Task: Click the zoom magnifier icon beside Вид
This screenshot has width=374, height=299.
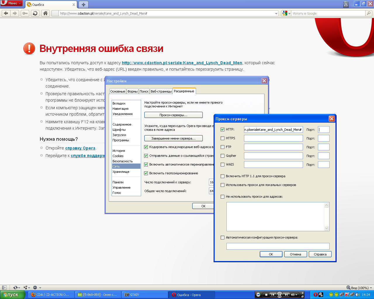Action: [348, 288]
